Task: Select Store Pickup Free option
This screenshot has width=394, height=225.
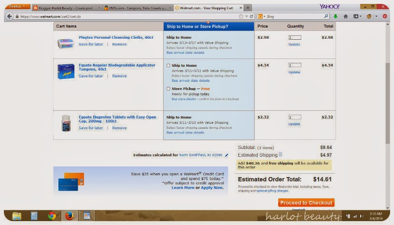Action: tap(168, 89)
